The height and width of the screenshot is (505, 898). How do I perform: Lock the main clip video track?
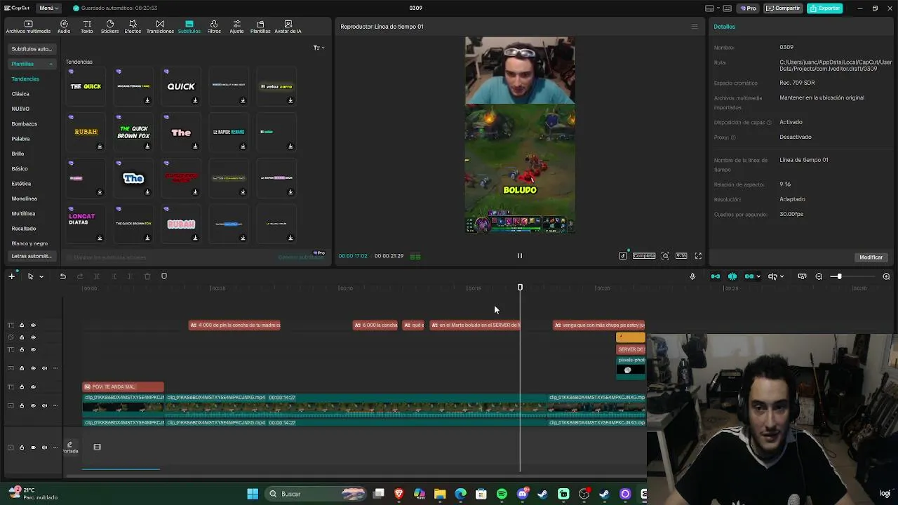[x=22, y=405]
